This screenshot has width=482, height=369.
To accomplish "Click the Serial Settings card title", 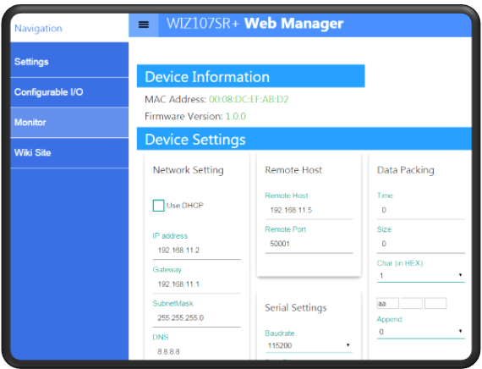I will pos(296,307).
